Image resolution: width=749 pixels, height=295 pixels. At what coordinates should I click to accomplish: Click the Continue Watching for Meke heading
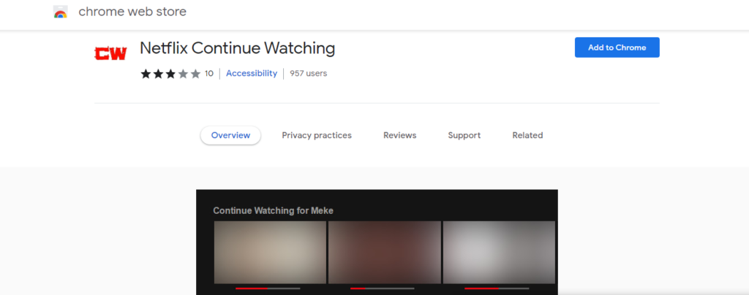point(274,210)
